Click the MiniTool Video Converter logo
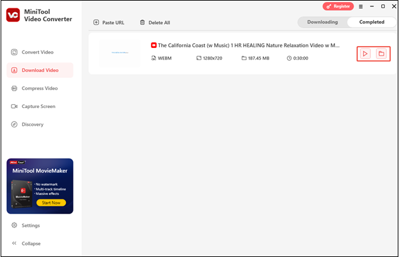399x257 pixels. point(13,15)
